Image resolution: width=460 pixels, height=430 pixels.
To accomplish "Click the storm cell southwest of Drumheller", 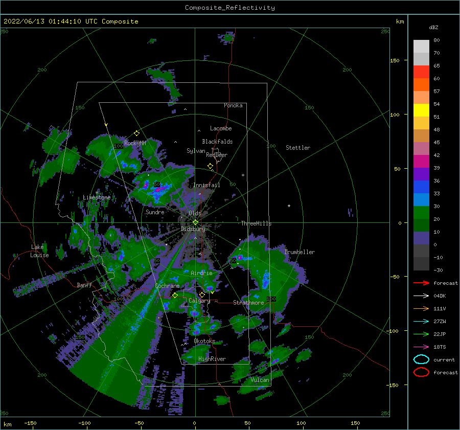I will coord(266,280).
